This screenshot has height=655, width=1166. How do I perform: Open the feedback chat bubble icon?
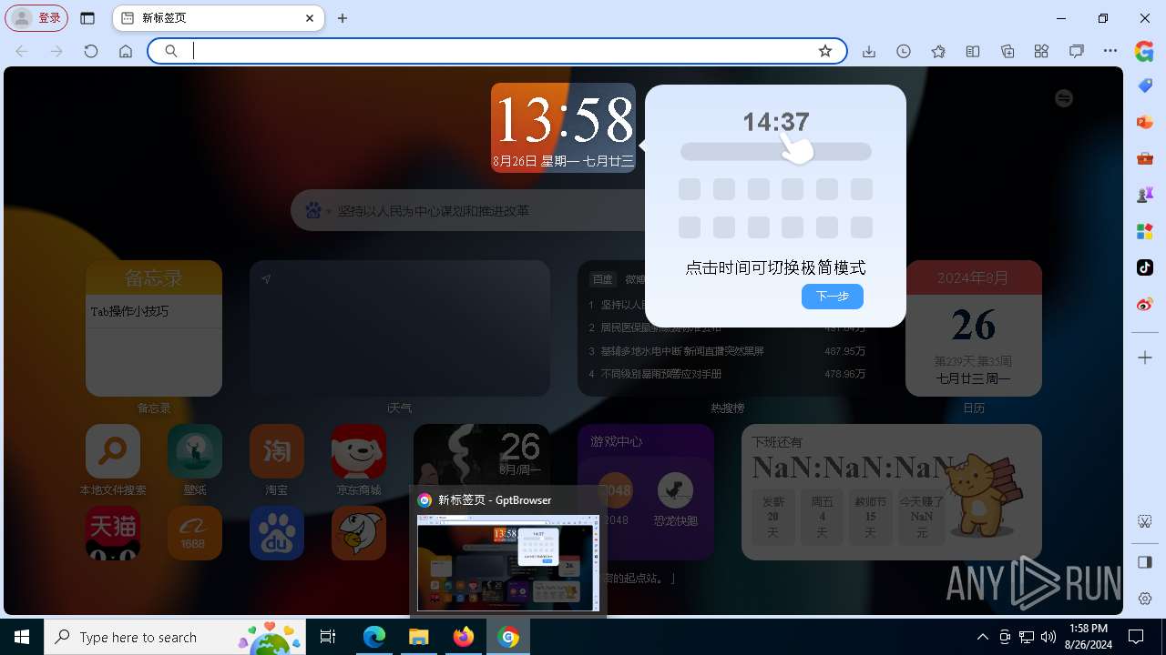click(1076, 52)
